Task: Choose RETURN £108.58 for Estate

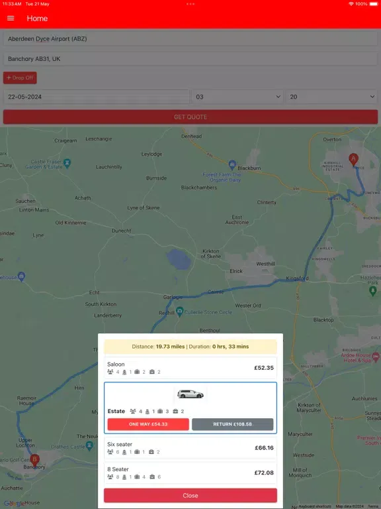Action: pos(232,424)
